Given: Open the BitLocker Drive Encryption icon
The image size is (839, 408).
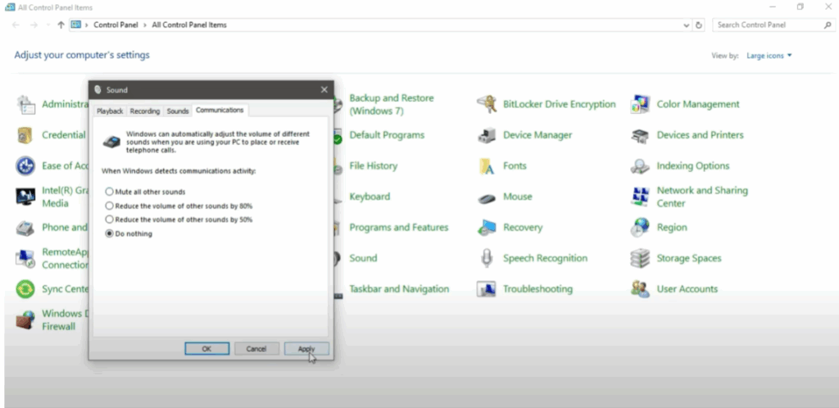Looking at the screenshot, I should pos(488,105).
